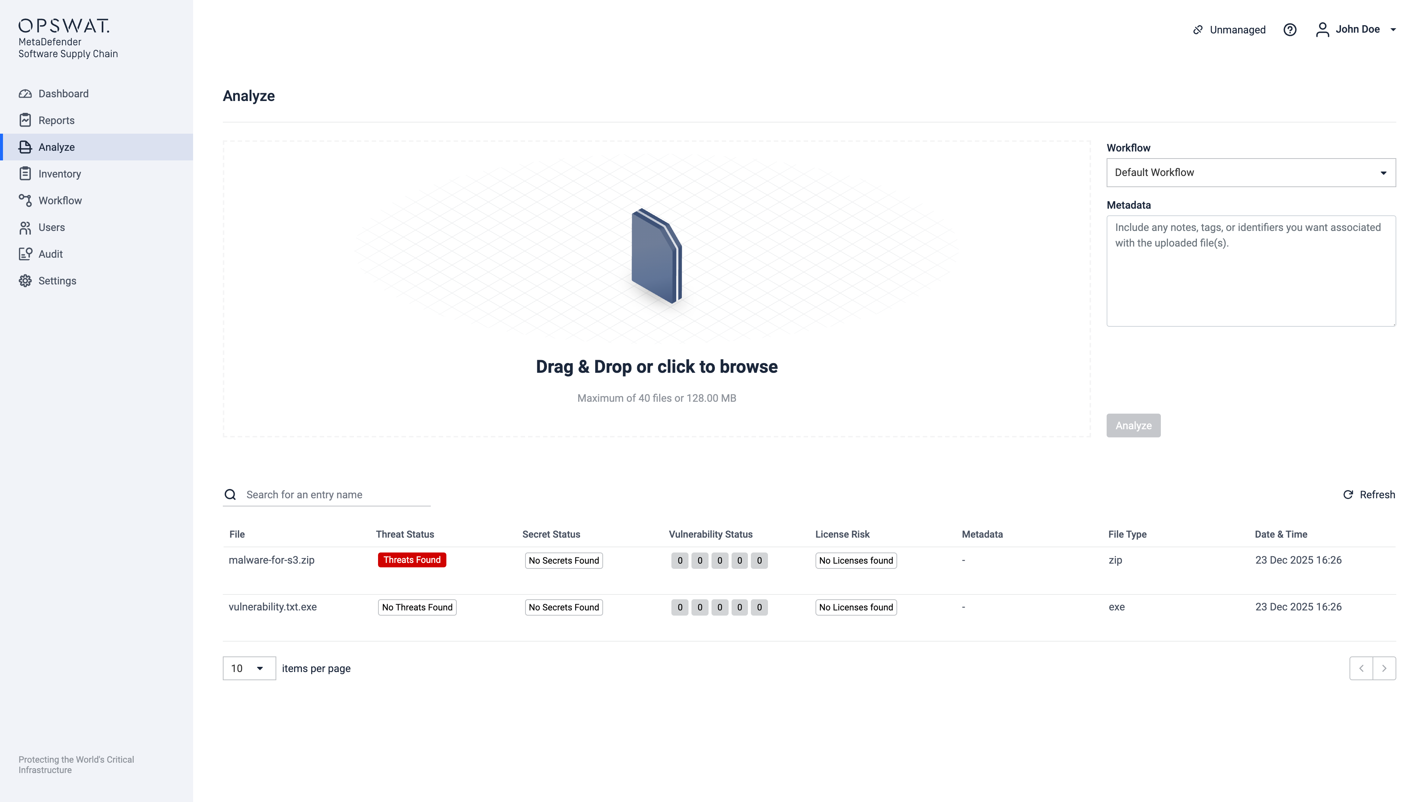
Task: Go to next page arrow
Action: (x=1384, y=668)
